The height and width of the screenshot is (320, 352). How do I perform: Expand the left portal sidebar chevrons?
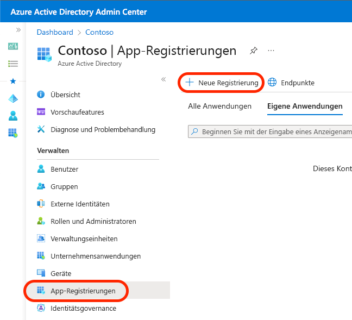18,30
